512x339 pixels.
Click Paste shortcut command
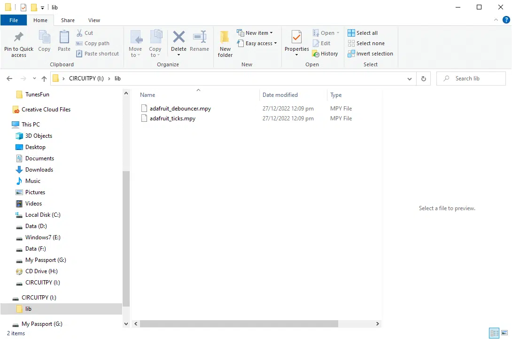pyautogui.click(x=97, y=54)
